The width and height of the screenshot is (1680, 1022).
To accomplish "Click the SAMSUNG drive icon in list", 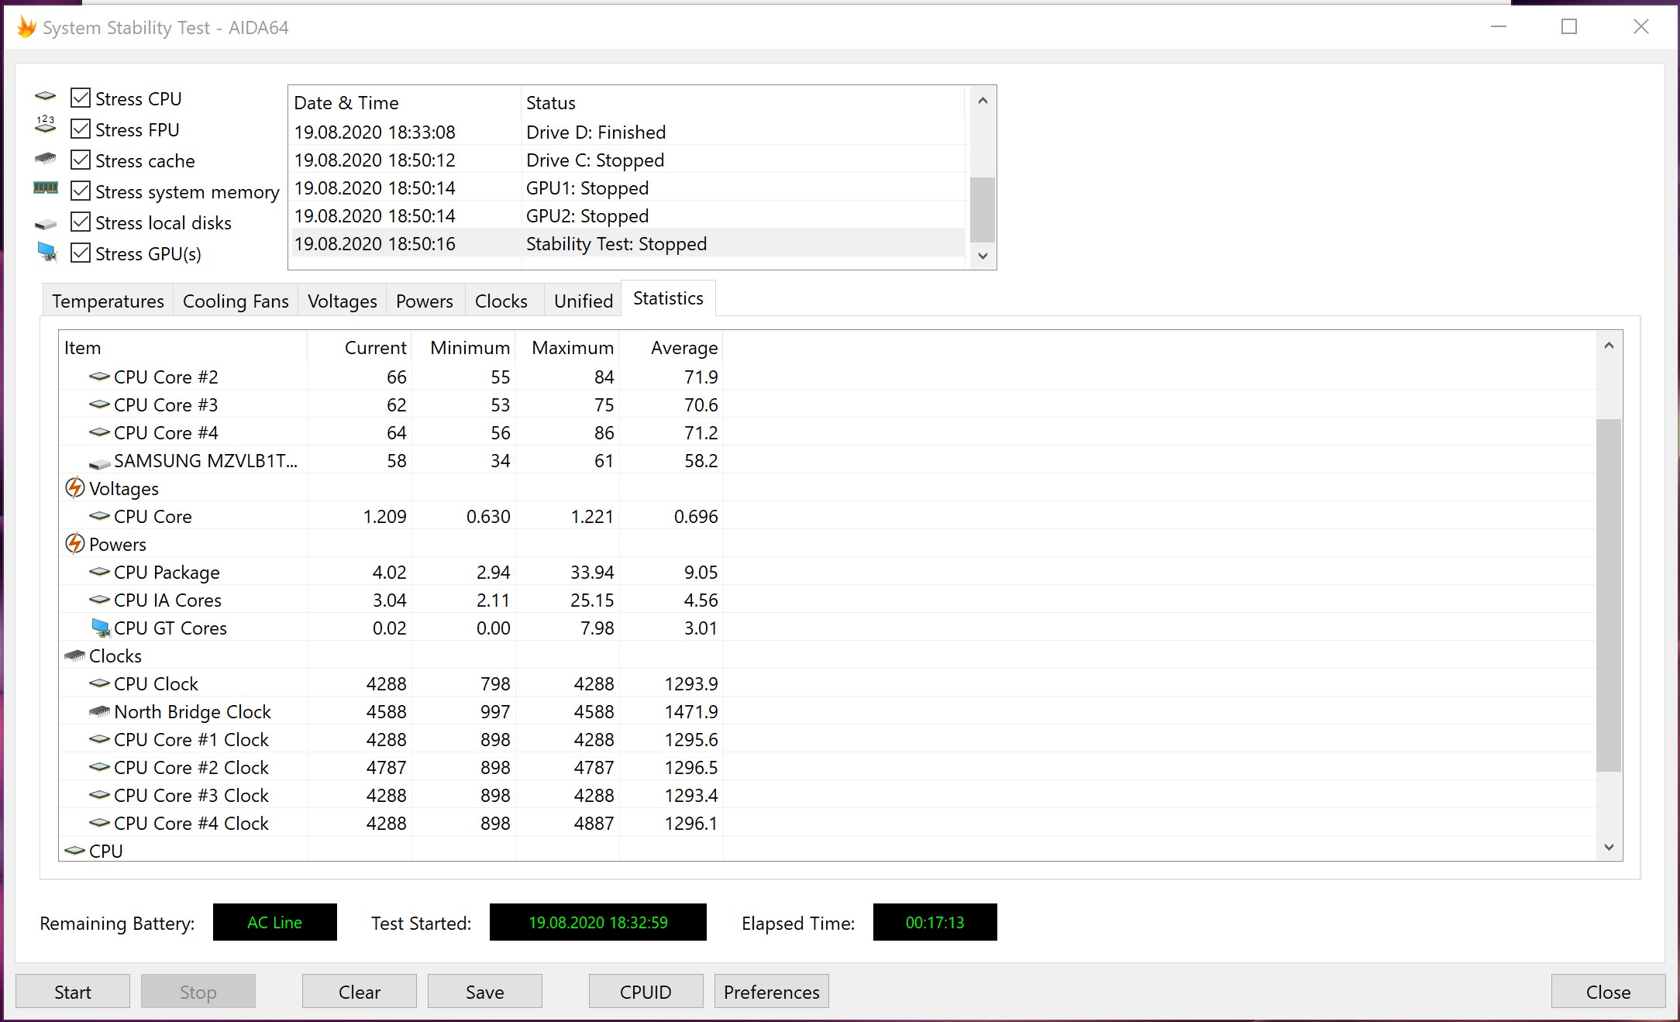I will [x=99, y=463].
